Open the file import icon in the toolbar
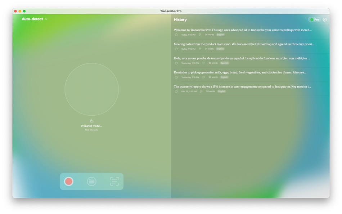 91,181
